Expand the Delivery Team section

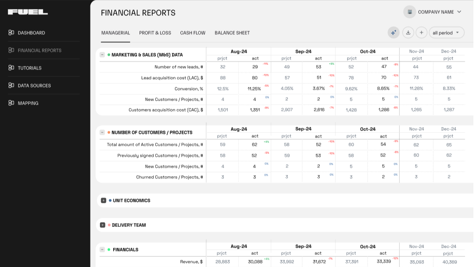pyautogui.click(x=103, y=225)
